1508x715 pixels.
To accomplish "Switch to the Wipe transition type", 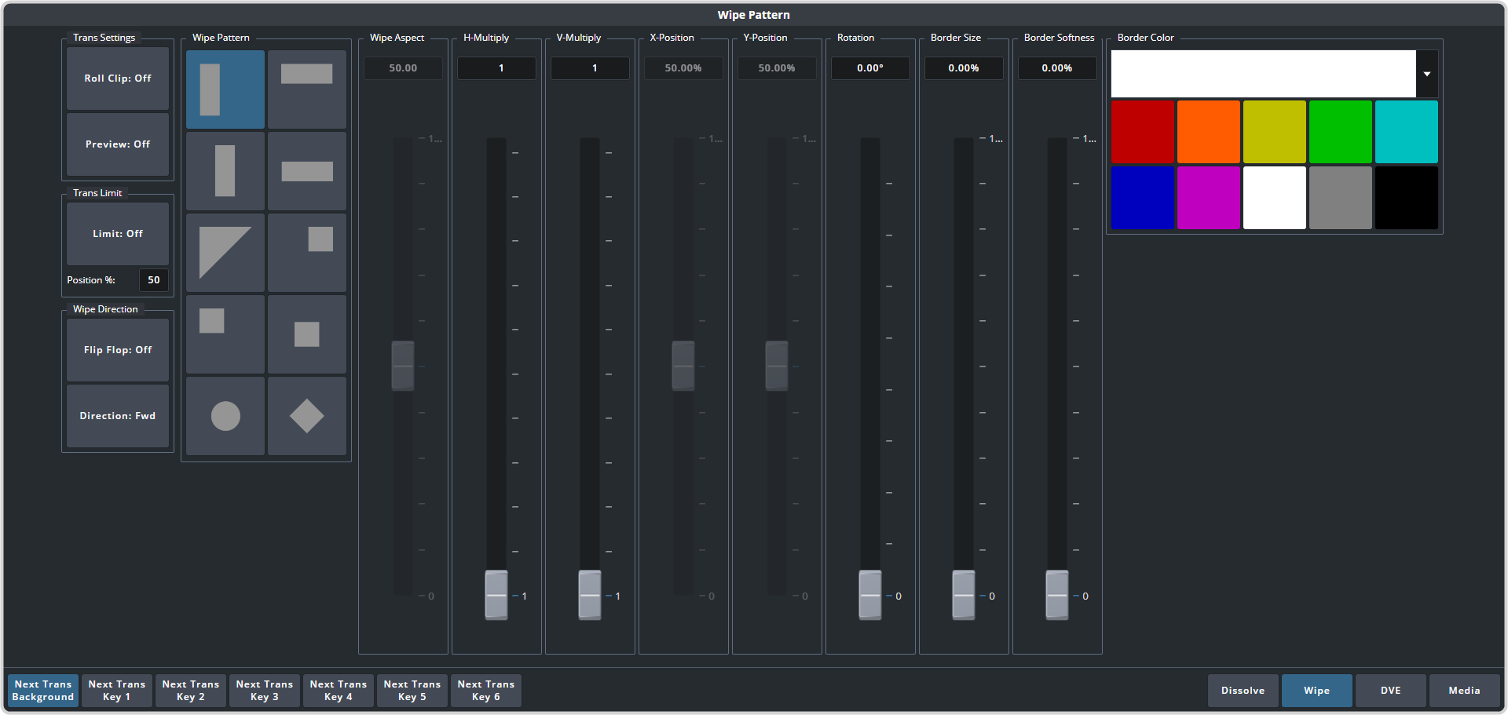I will pos(1317,691).
